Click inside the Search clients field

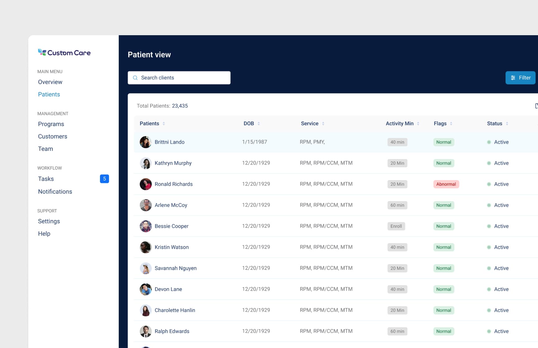(x=179, y=78)
